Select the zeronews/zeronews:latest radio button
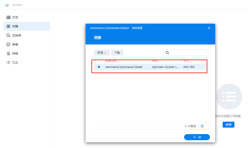The height and width of the screenshot is (148, 252). point(99,67)
